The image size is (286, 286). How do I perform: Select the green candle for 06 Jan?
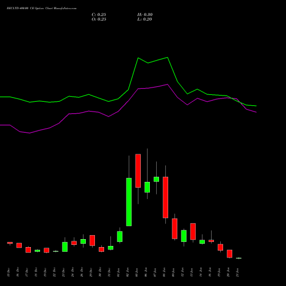coord(147,187)
